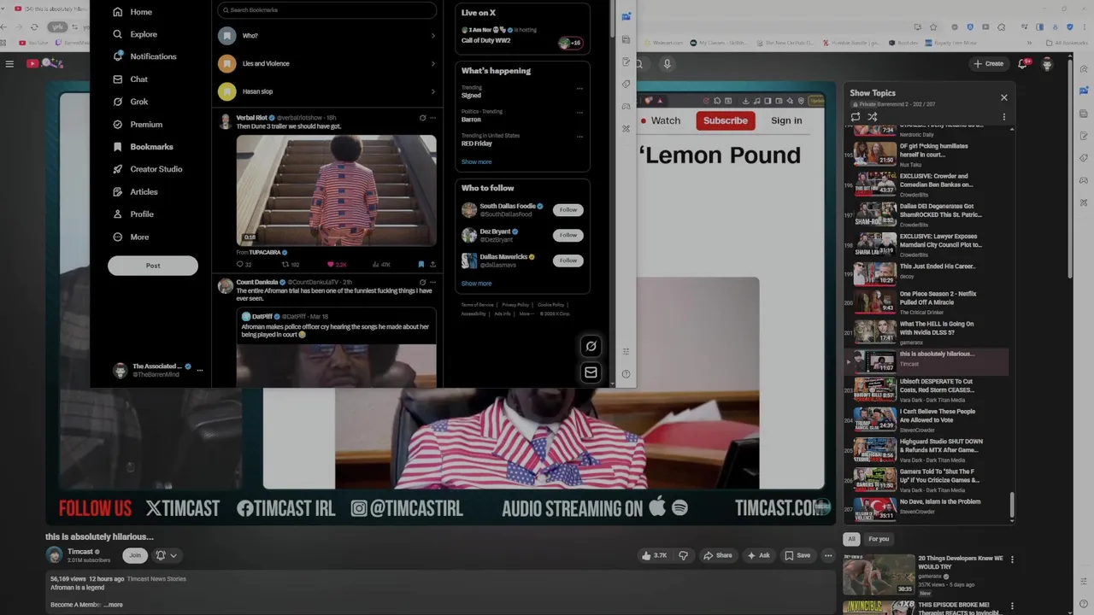
Task: Open Chat in the X sidebar
Action: [x=130, y=79]
